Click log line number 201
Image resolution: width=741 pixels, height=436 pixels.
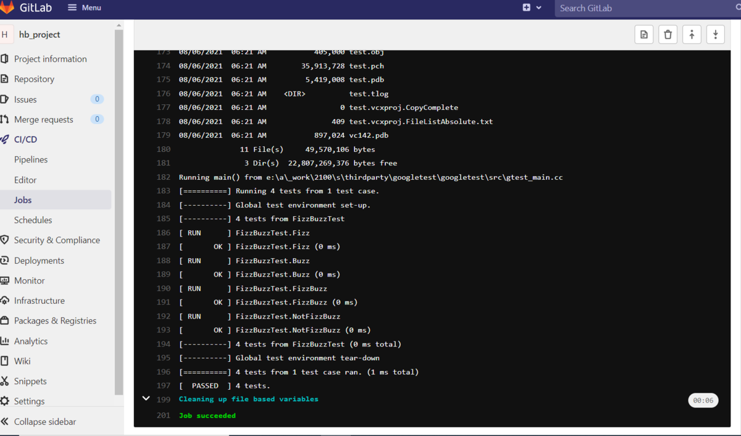[x=164, y=416]
